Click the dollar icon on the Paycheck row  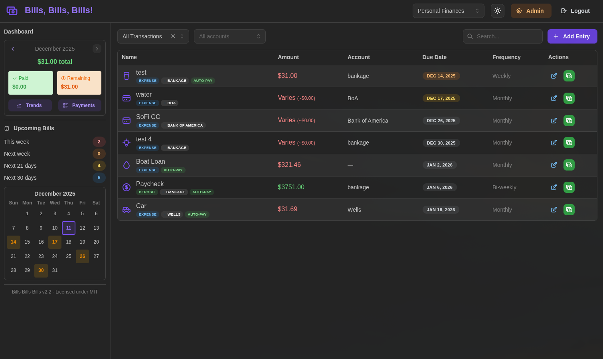coord(127,187)
